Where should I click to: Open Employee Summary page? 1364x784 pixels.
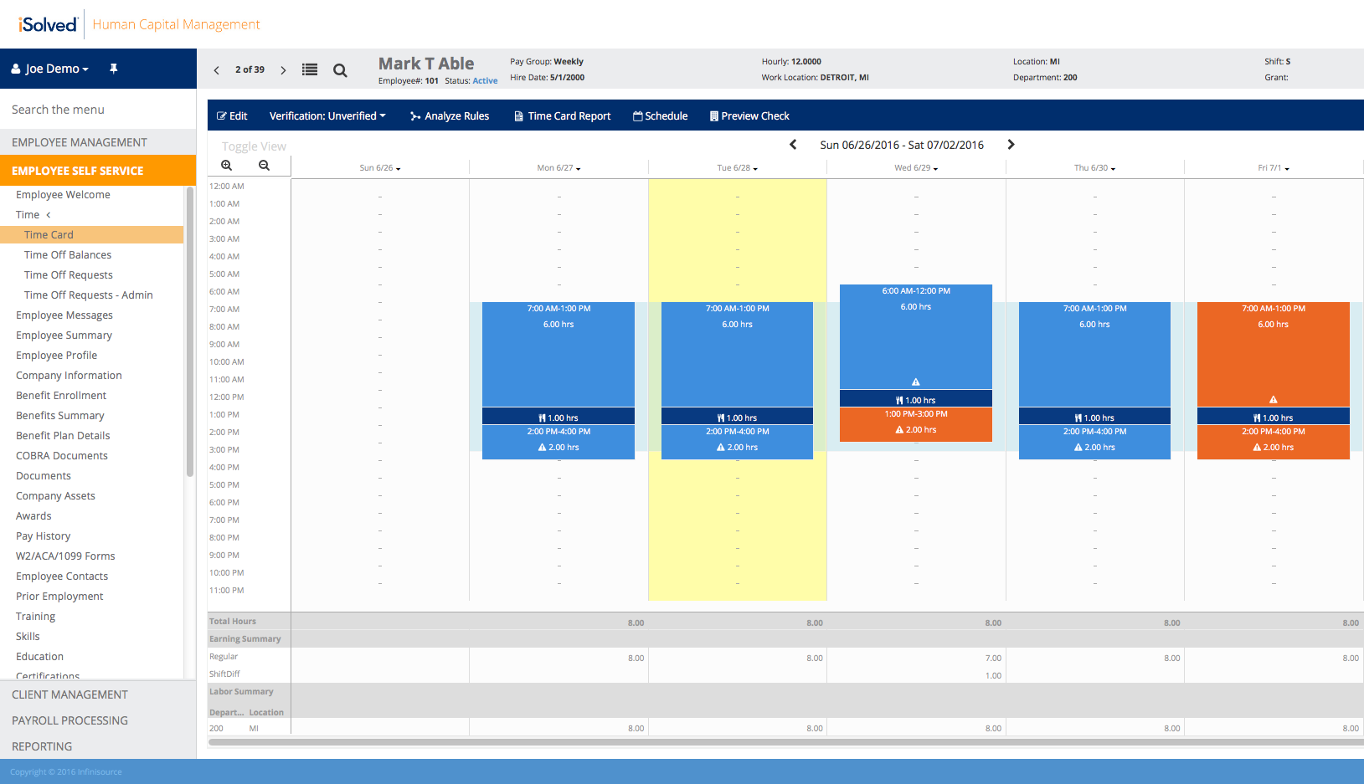pyautogui.click(x=64, y=336)
